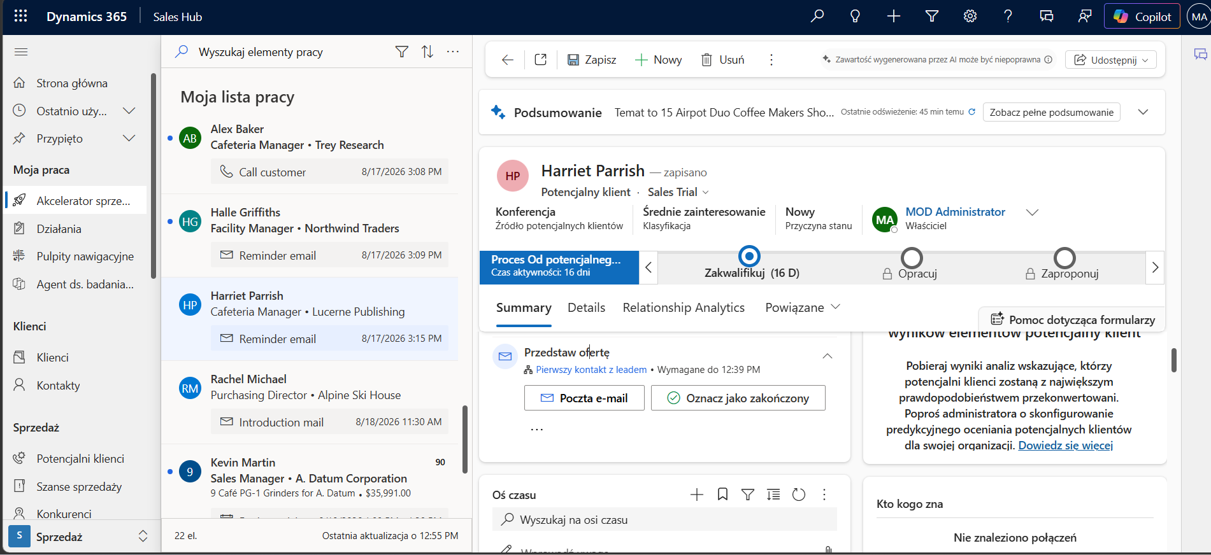Click the plus quick create icon
Image resolution: width=1211 pixels, height=555 pixels.
coord(893,17)
